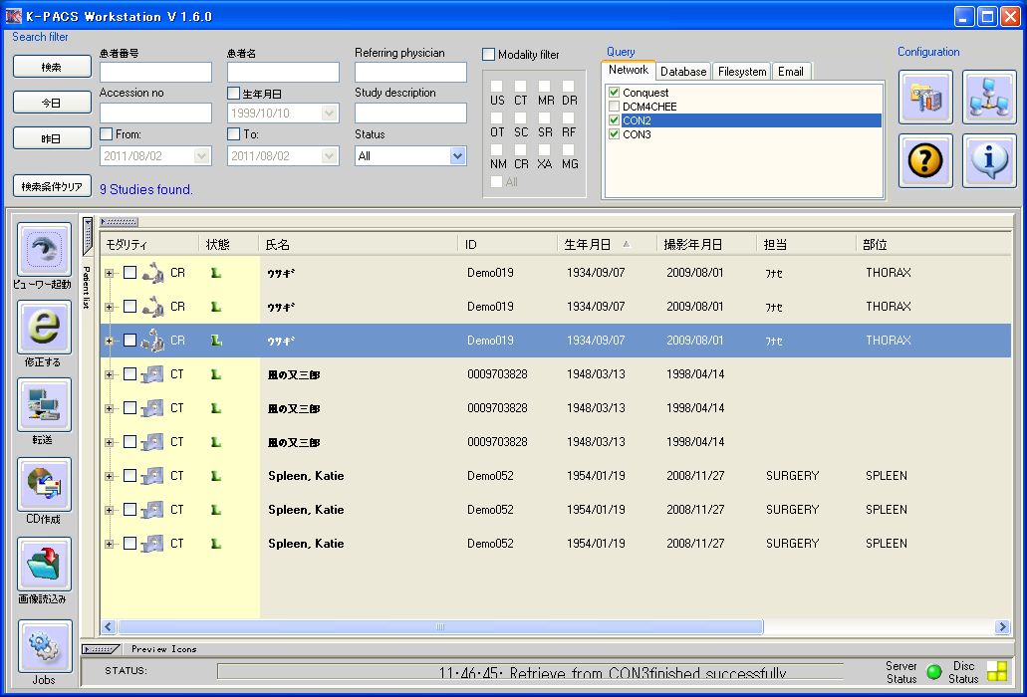Uncheck the CON3 server
This screenshot has width=1027, height=697.
[614, 134]
